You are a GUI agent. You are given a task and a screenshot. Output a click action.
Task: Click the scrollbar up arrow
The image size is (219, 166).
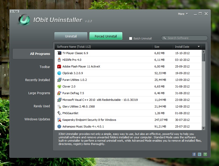(x=204, y=52)
